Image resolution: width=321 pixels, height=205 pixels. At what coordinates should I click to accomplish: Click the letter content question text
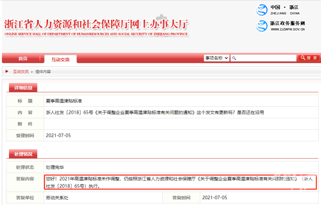pos(154,113)
